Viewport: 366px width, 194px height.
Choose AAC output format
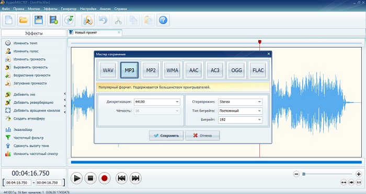click(x=194, y=70)
